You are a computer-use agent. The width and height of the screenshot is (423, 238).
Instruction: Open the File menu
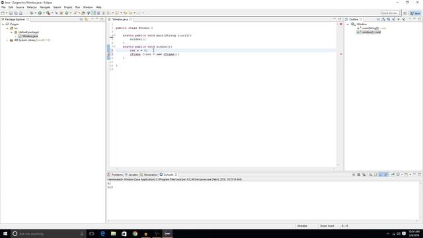pos(3,7)
